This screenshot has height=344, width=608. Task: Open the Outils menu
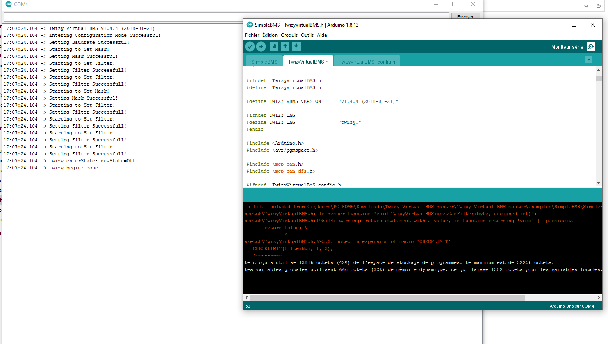click(x=307, y=35)
